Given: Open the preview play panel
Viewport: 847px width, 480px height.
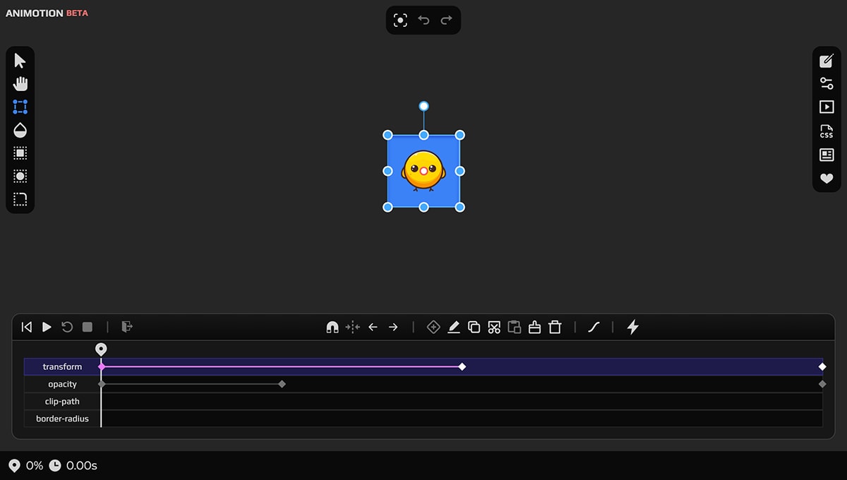Looking at the screenshot, I should [x=827, y=107].
